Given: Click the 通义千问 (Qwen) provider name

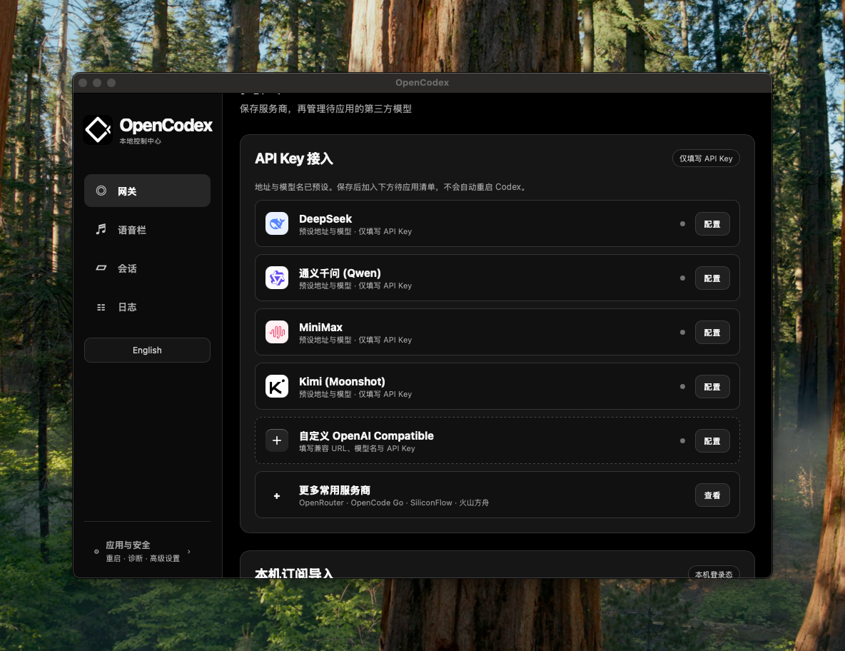Looking at the screenshot, I should click(340, 273).
